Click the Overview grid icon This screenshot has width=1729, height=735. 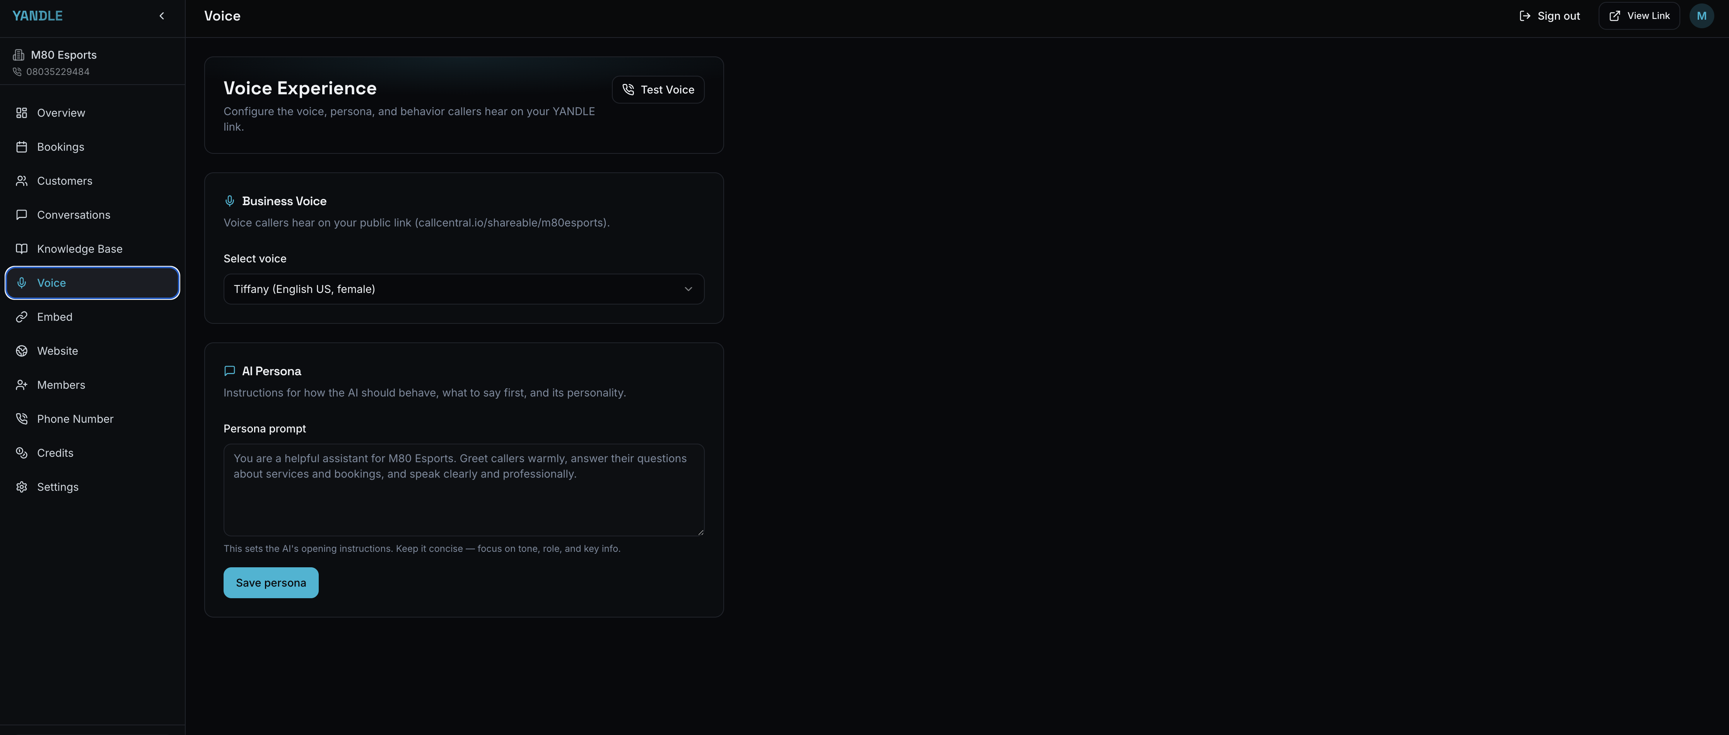click(x=22, y=113)
